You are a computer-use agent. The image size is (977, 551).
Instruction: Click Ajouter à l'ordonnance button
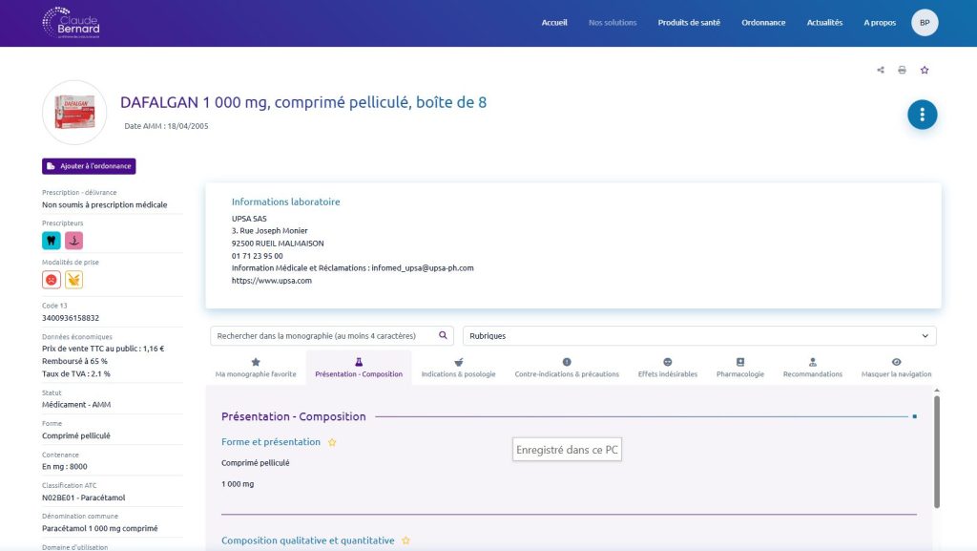click(89, 166)
